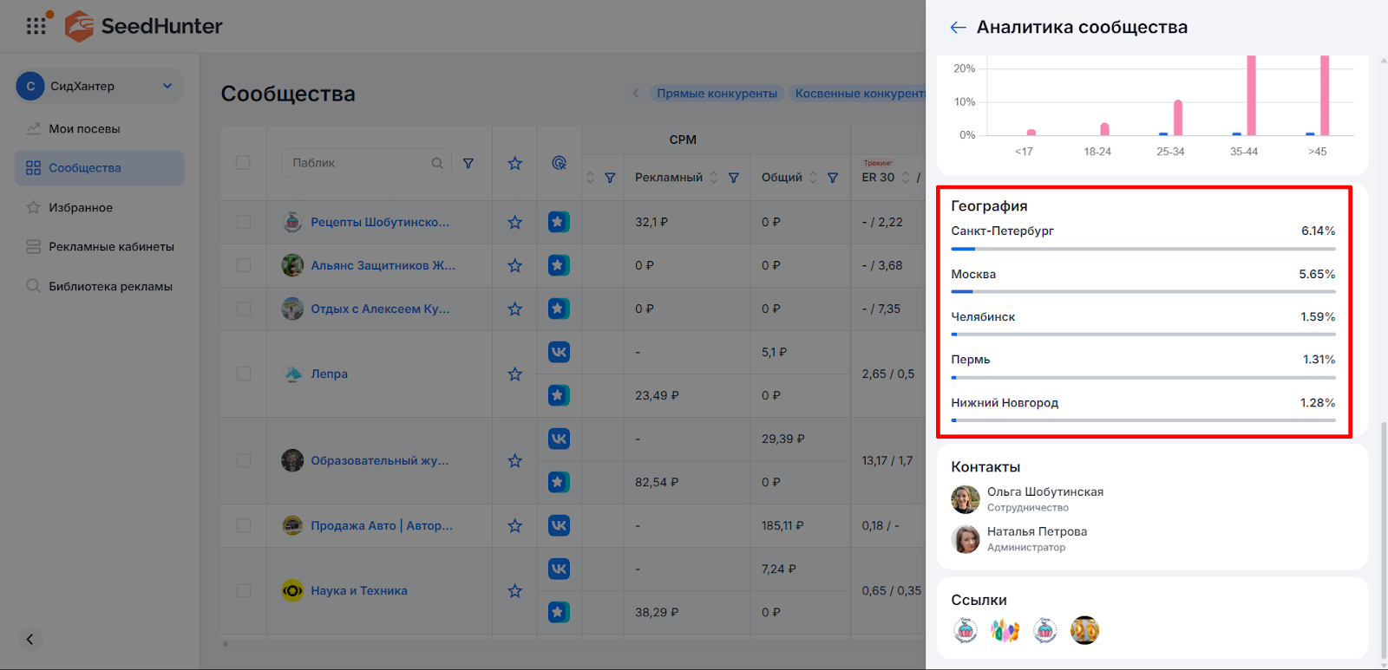
Task: Select the Прямые конкуренты tab
Action: point(717,94)
